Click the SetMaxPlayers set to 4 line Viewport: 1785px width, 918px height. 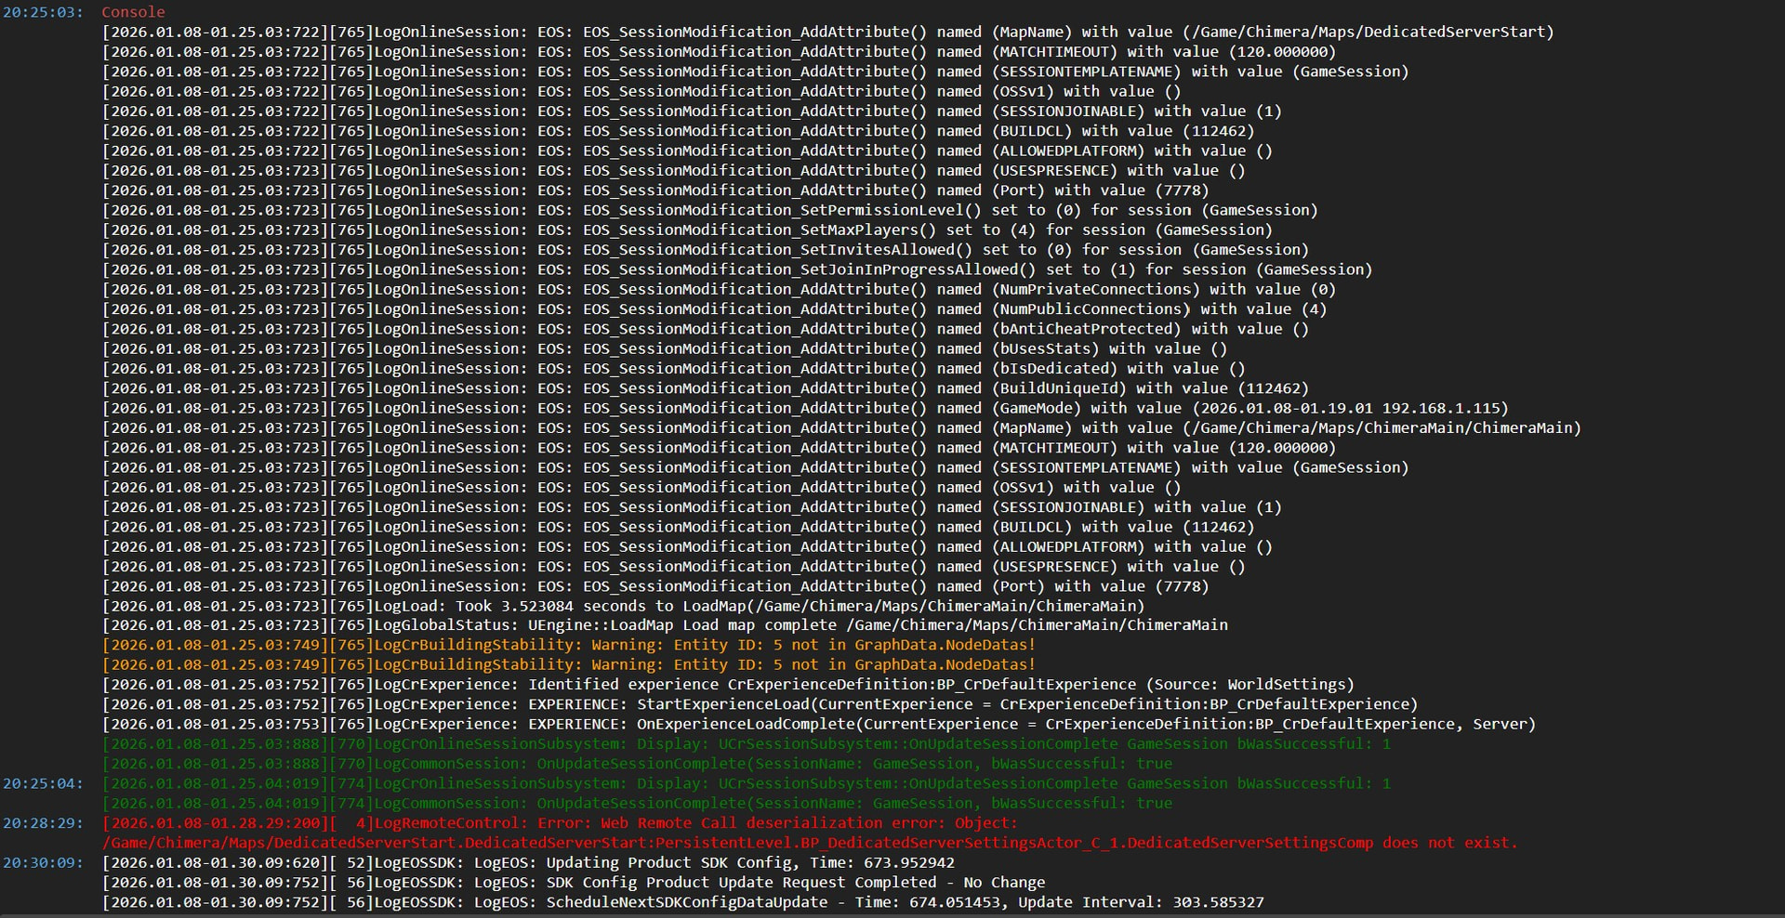tap(687, 229)
